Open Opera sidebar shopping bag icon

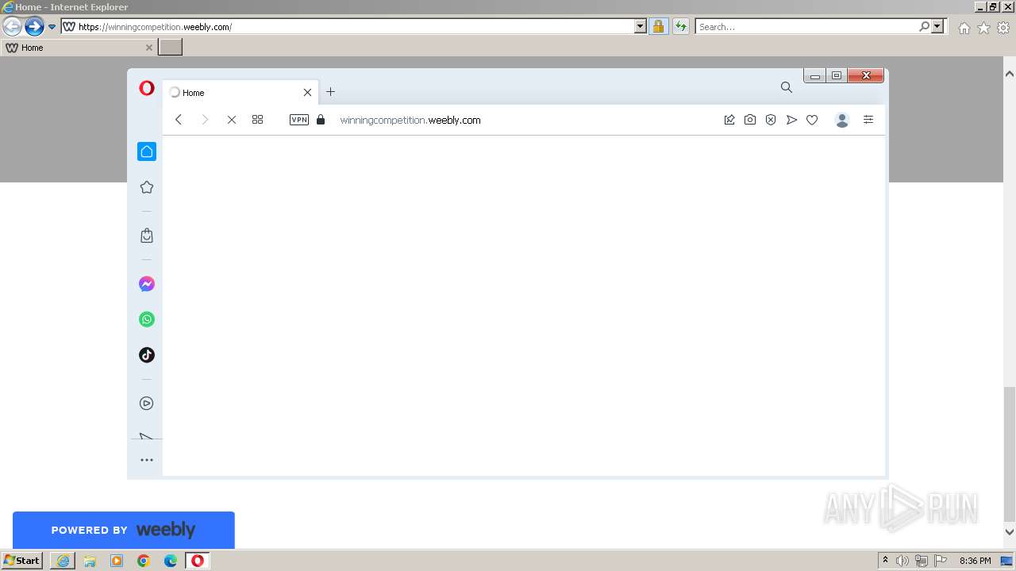[147, 236]
